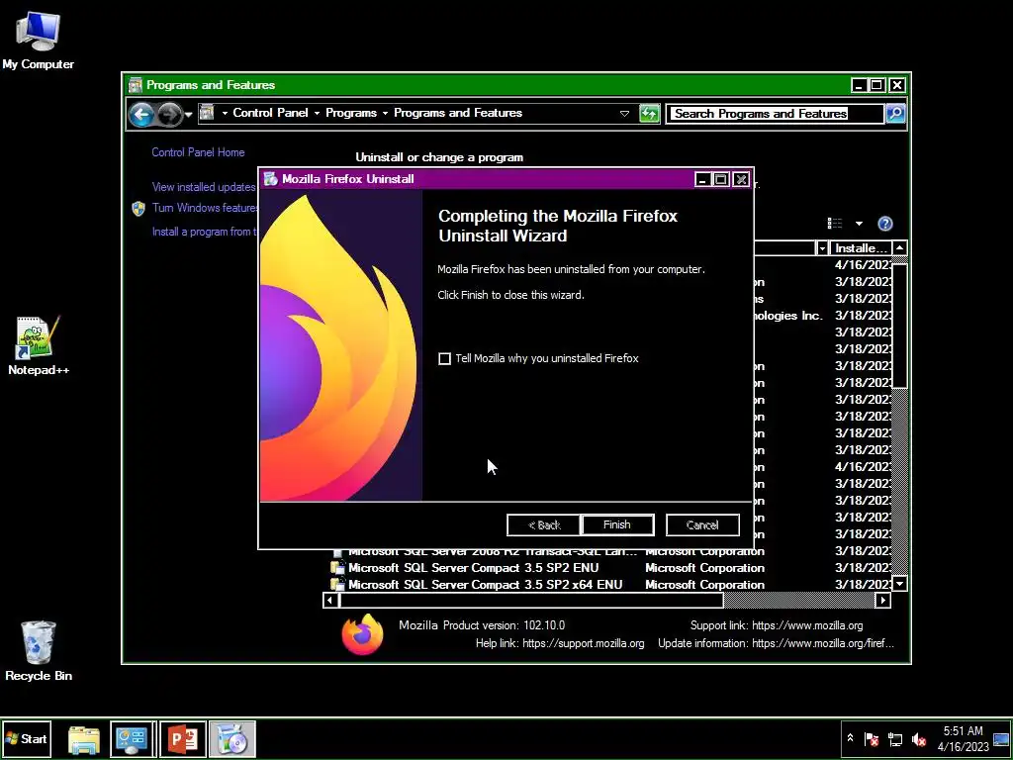Click the Search Programs and Features box
1013x760 pixels.
pyautogui.click(x=774, y=114)
